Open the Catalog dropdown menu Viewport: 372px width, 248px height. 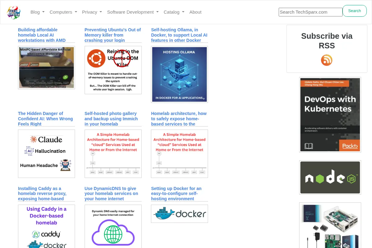pyautogui.click(x=174, y=12)
